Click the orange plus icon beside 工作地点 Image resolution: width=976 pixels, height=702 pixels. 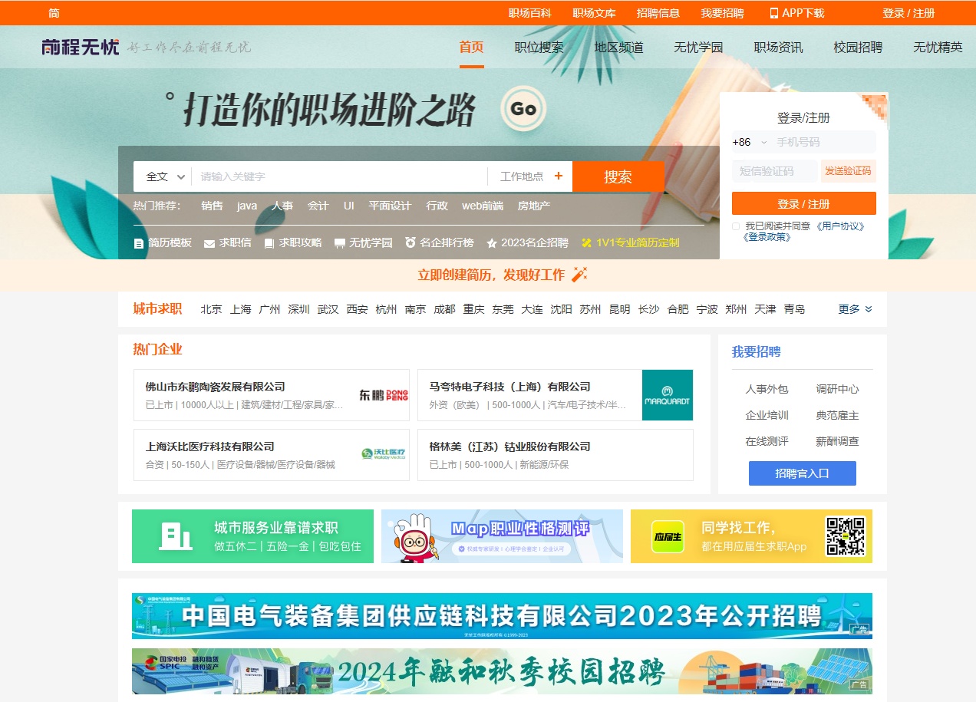(x=559, y=176)
